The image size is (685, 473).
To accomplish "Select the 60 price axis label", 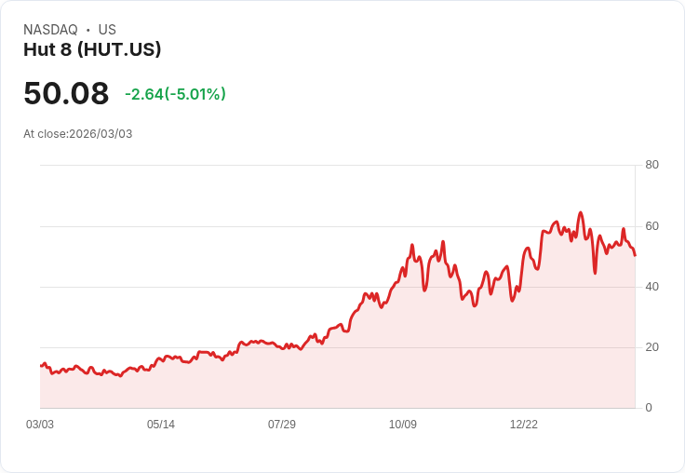I will (652, 226).
